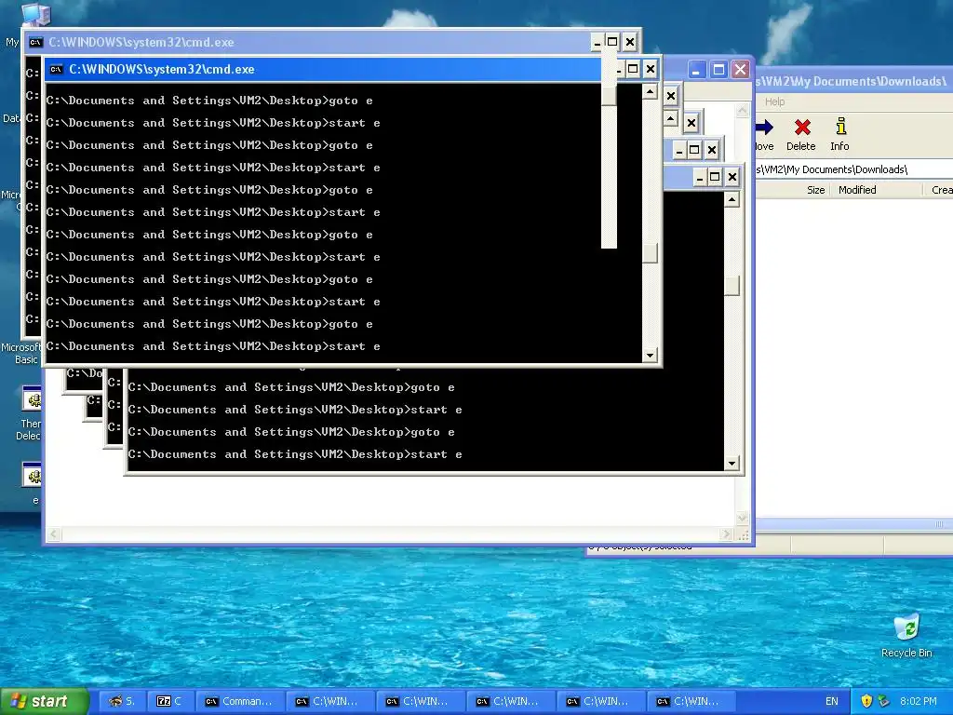Maximize the rear cmd.exe window at top
The width and height of the screenshot is (953, 715).
pyautogui.click(x=612, y=42)
